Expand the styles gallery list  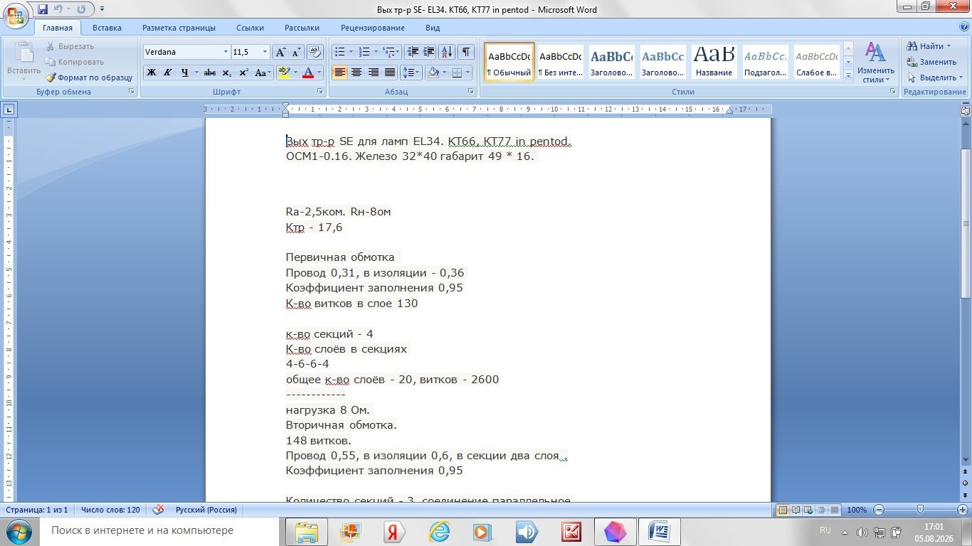point(848,76)
